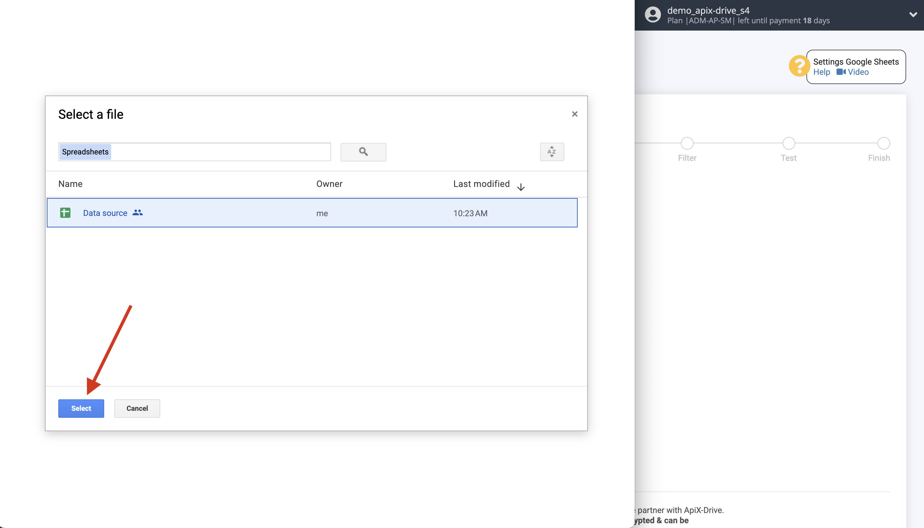The height and width of the screenshot is (528, 924).
Task: Click the search magnifier icon
Action: 363,152
